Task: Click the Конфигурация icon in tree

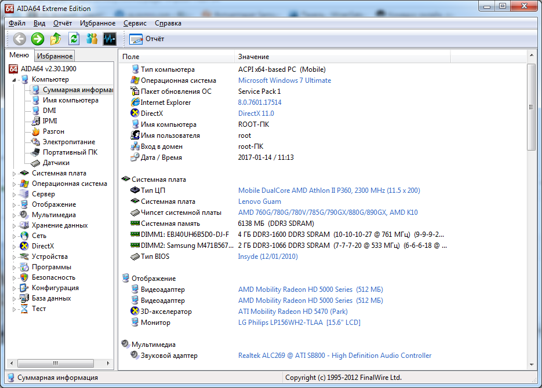Action: tap(24, 288)
